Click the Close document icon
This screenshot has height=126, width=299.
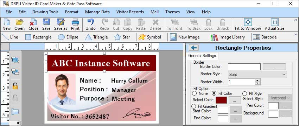pyautogui.click(x=33, y=22)
